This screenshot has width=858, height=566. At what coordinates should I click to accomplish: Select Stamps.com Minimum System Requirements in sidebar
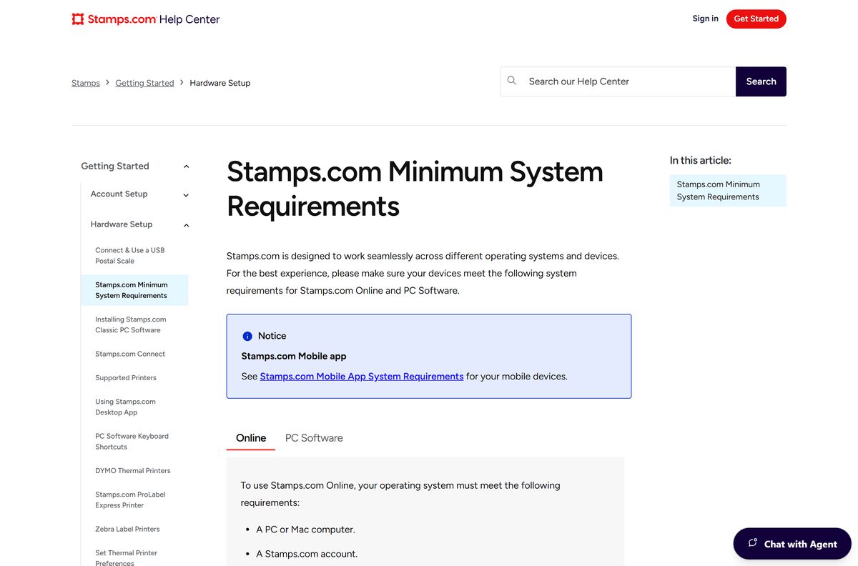click(134, 290)
